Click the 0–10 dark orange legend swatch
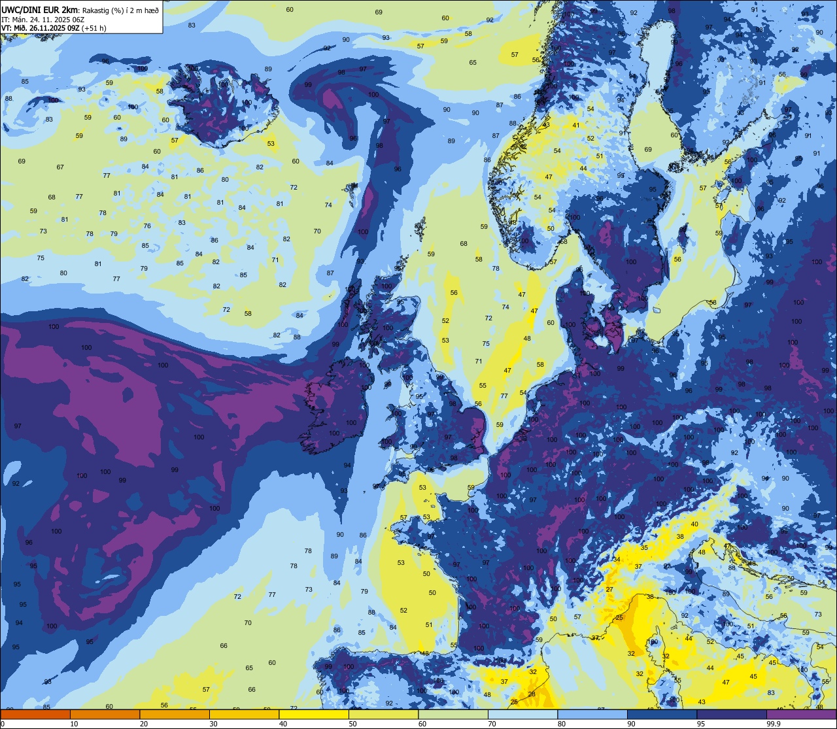The width and height of the screenshot is (837, 729). (35, 714)
